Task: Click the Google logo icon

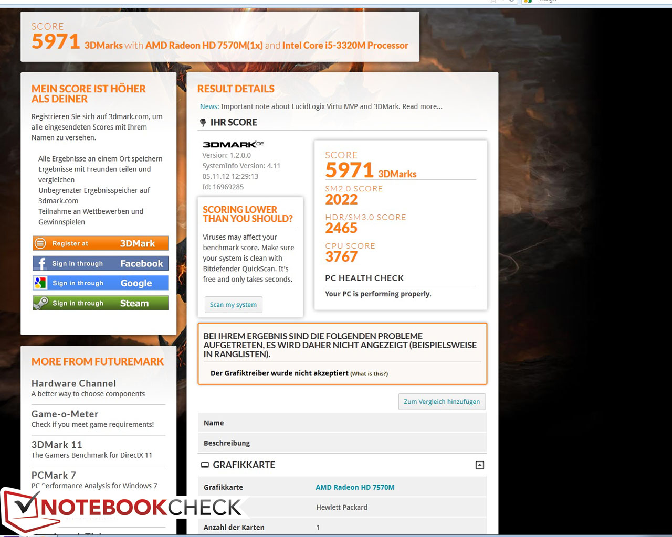Action: (x=40, y=283)
